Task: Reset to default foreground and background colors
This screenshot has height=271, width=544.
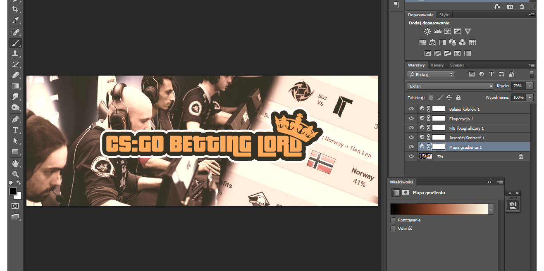Action: pos(11,183)
